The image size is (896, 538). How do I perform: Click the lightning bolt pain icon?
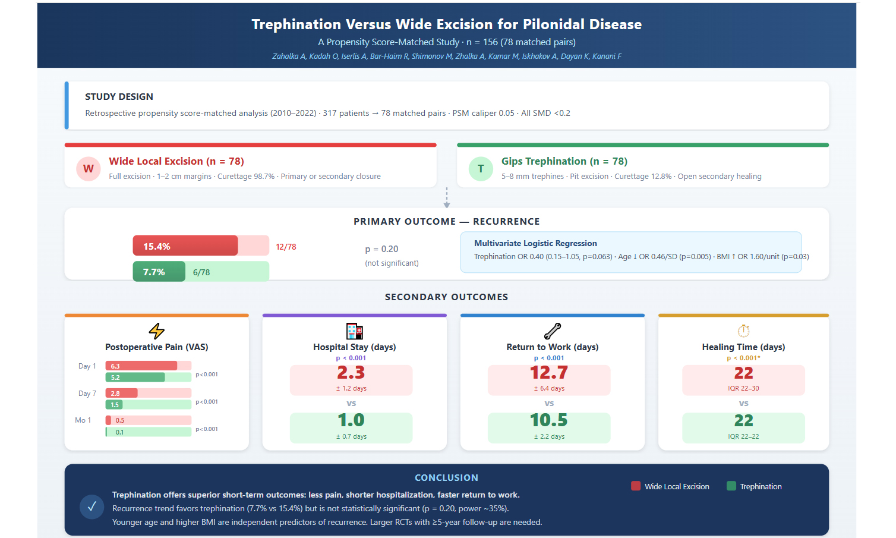point(156,331)
